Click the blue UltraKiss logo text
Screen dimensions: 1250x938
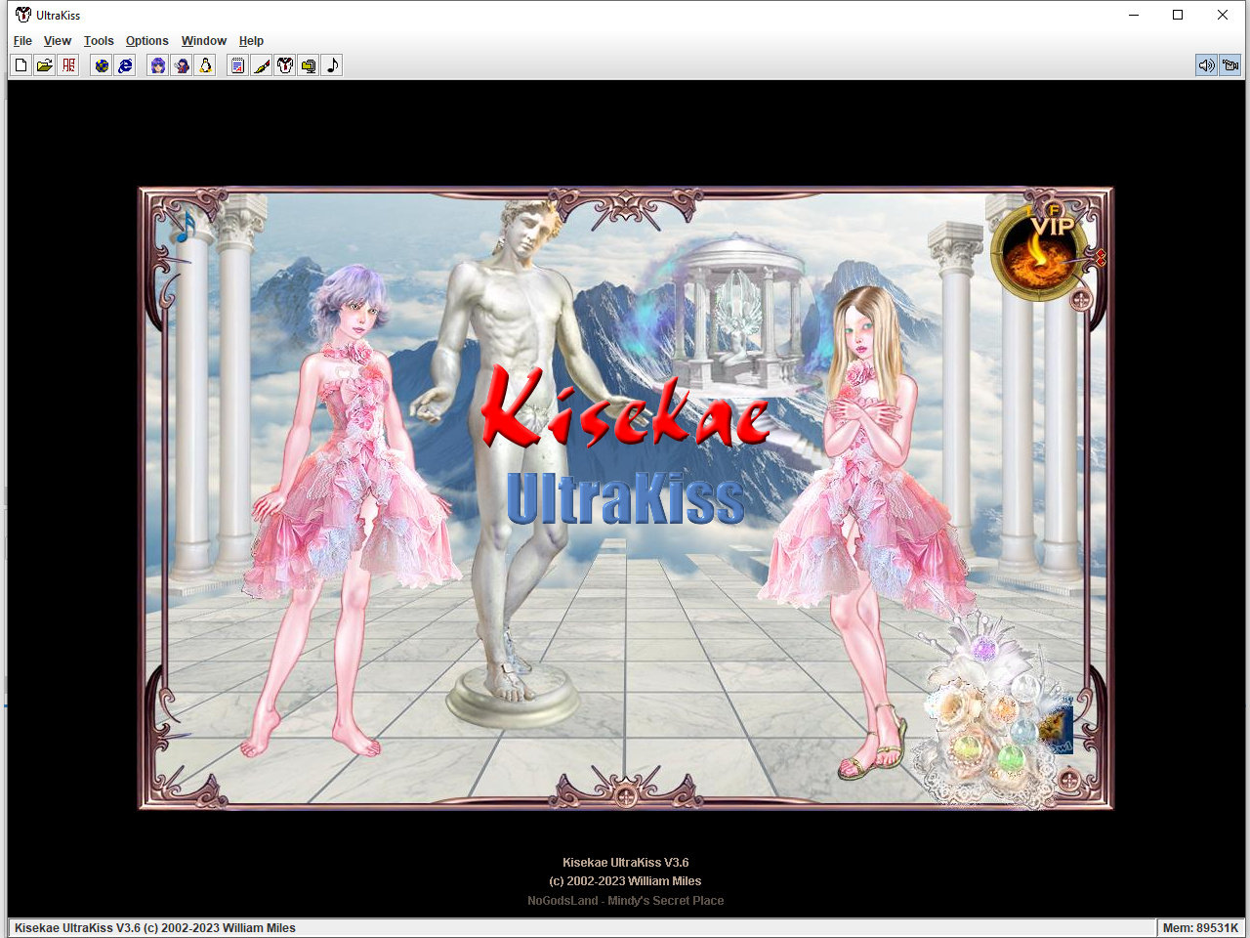click(625, 499)
